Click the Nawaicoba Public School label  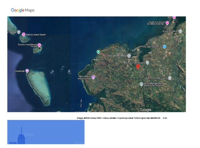(156, 78)
